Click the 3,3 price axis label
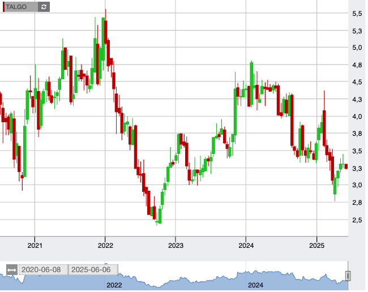This screenshot has height=292, width=368. click(357, 169)
